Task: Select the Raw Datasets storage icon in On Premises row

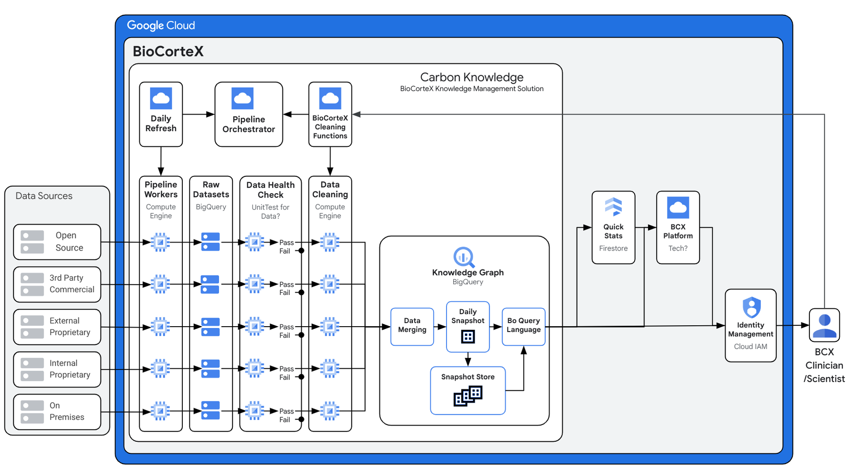Action: click(x=211, y=410)
